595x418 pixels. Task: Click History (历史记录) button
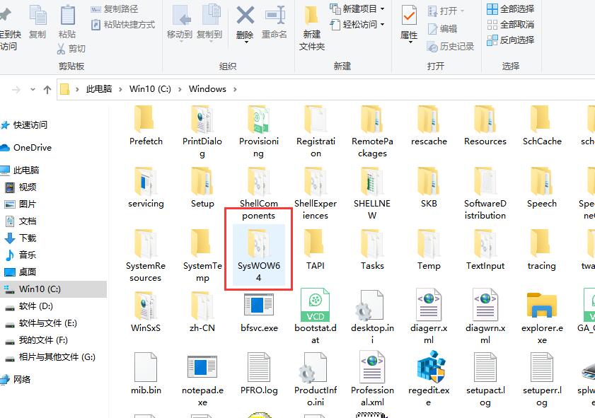(x=451, y=47)
